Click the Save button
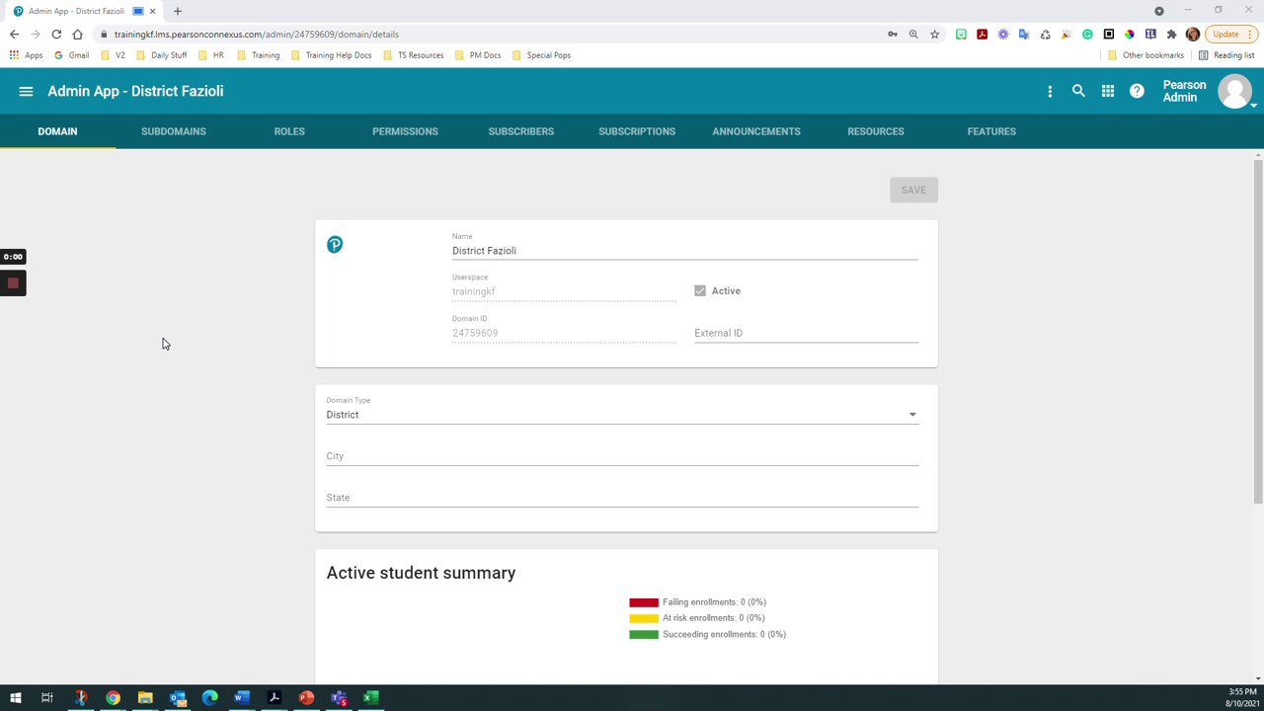Screen dimensions: 1264x711 click(913, 190)
